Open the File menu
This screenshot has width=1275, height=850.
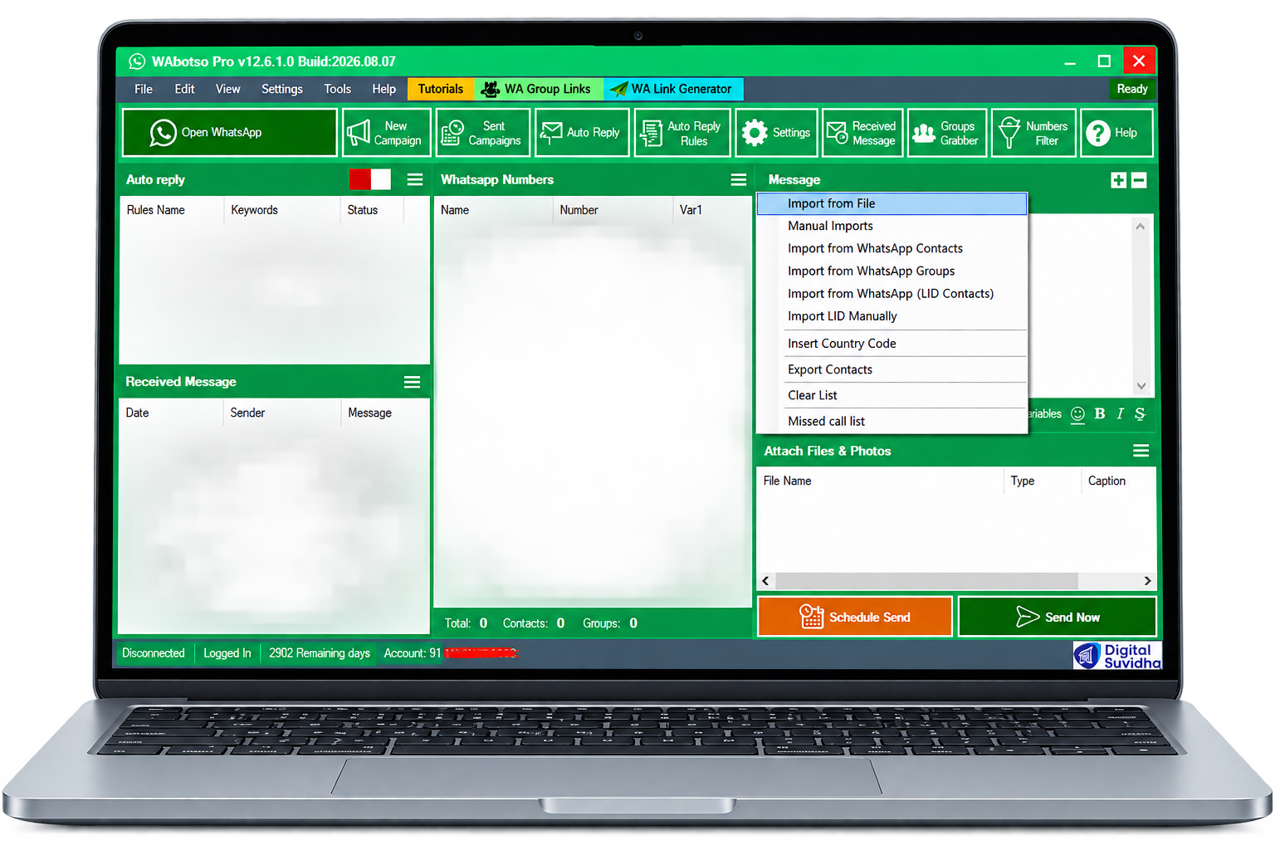[x=144, y=89]
